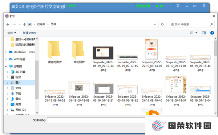Image resolution: width=218 pixels, height=135 pixels.
Task: Expand 3D 对象 node
Action: pos(8,72)
